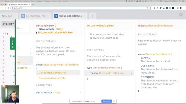Click the PRETTIFY button
Viewport: 186px width, 104px height.
[x=8, y=24]
